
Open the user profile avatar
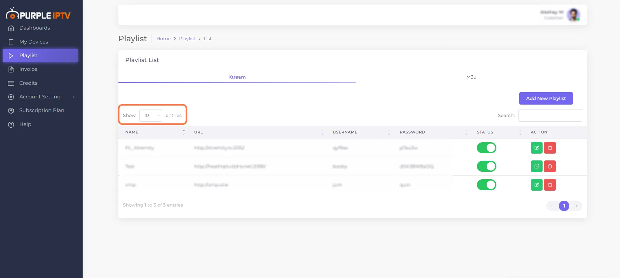573,15
